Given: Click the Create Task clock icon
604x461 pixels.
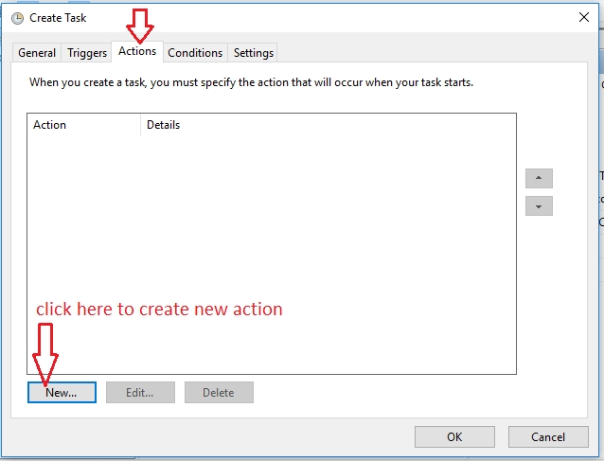Looking at the screenshot, I should pyautogui.click(x=17, y=18).
